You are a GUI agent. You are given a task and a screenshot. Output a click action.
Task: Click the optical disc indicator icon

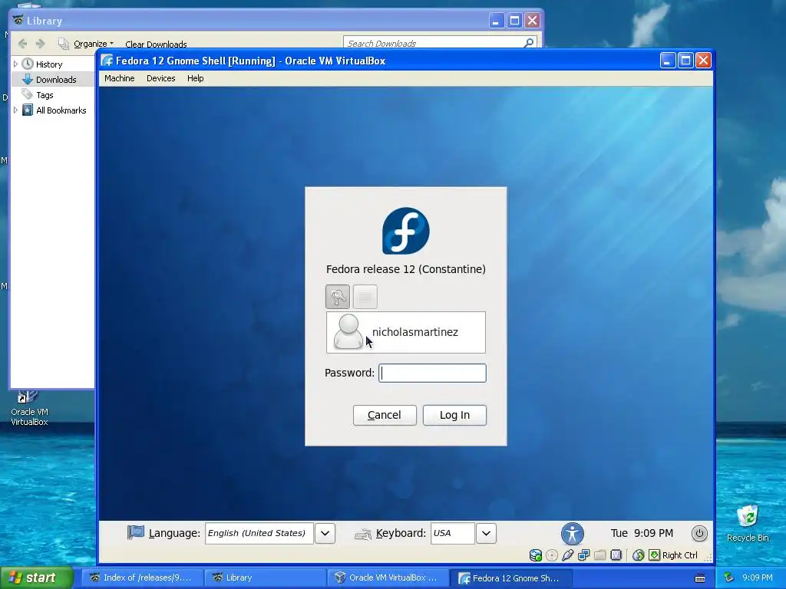(551, 555)
